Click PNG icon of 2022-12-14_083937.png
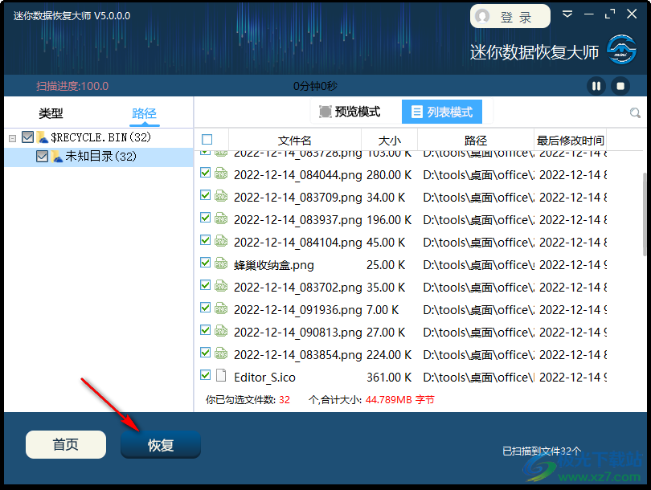Screen dimensions: 651x490 (x=221, y=218)
